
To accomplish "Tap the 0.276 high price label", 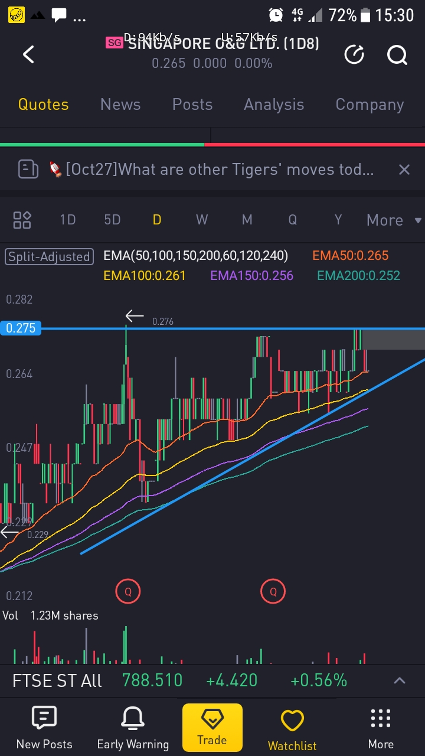I will 163,321.
